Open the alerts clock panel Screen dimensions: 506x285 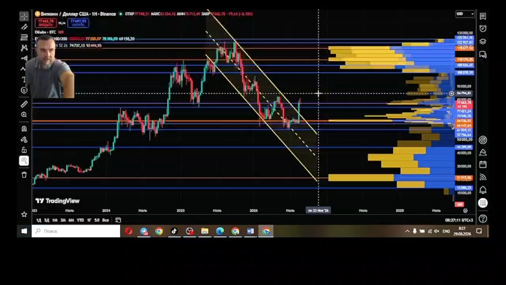pos(483,28)
